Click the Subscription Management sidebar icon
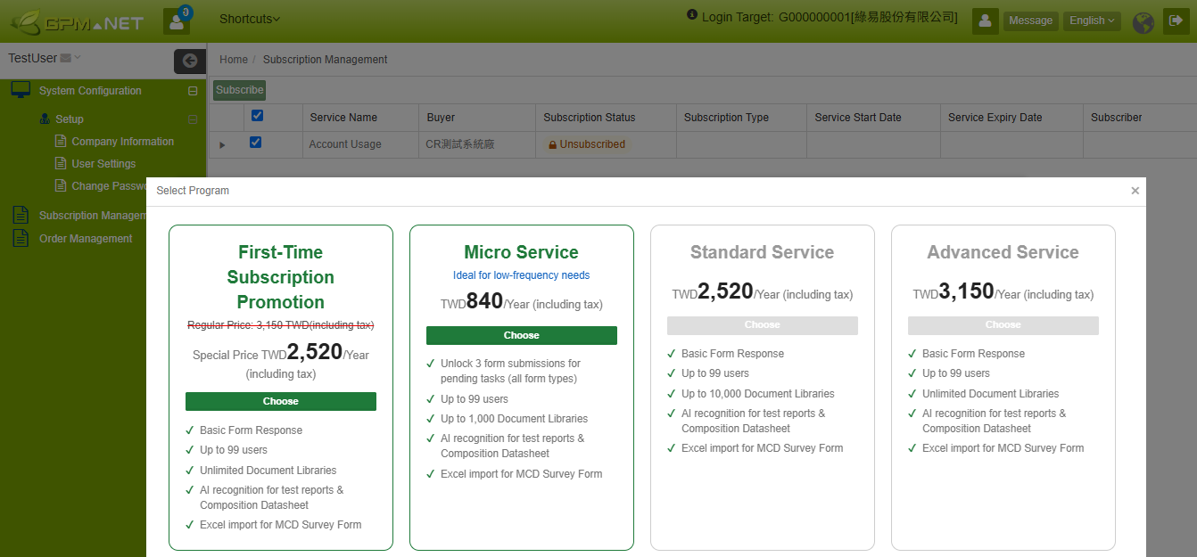 point(20,215)
